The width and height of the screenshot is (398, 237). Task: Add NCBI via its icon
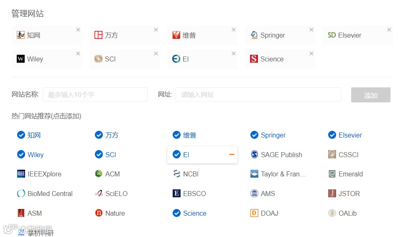coord(176,174)
